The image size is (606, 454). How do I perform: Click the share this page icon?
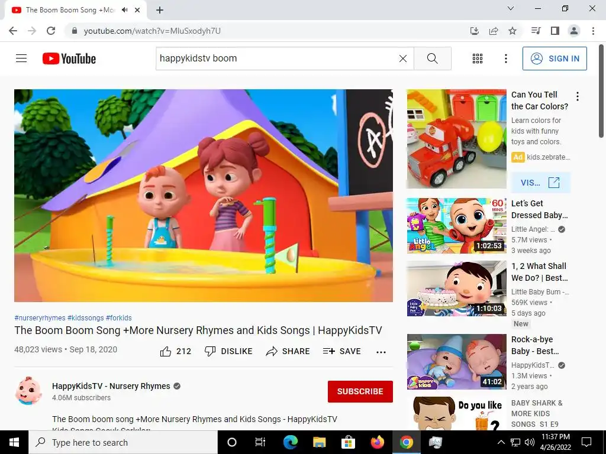click(494, 31)
